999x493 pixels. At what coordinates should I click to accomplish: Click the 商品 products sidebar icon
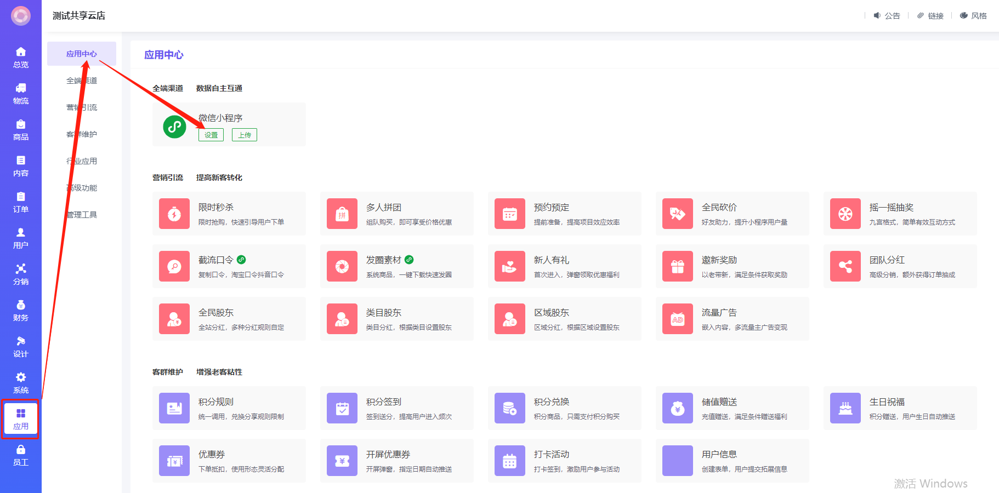(21, 125)
